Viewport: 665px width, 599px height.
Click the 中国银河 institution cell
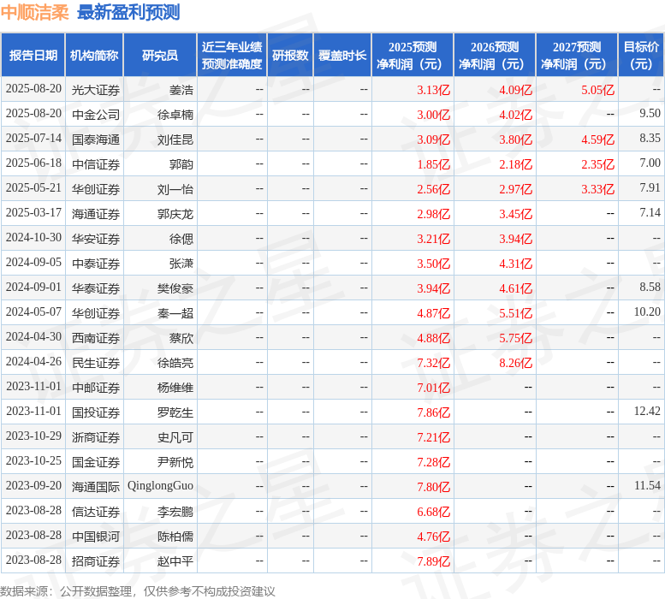point(96,537)
